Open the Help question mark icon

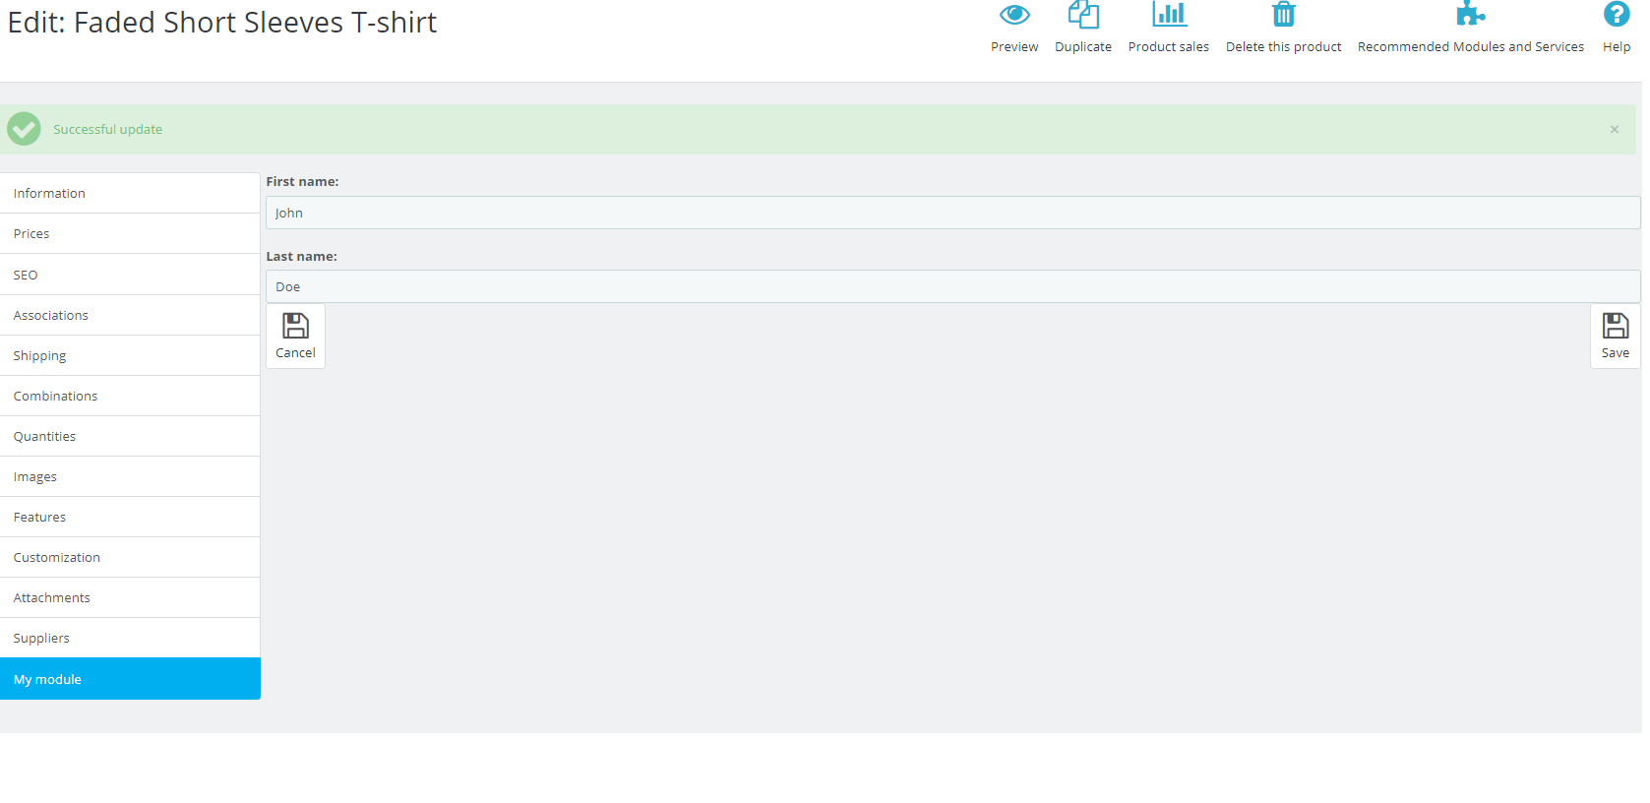coord(1617,14)
